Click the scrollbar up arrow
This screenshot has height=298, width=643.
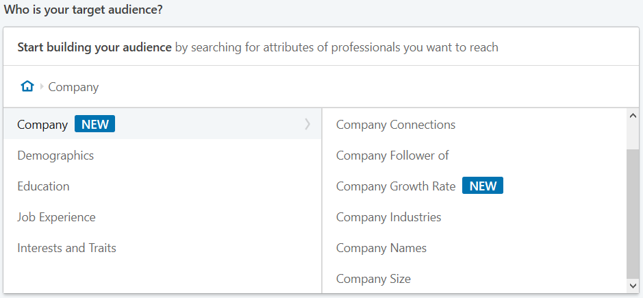pyautogui.click(x=632, y=116)
